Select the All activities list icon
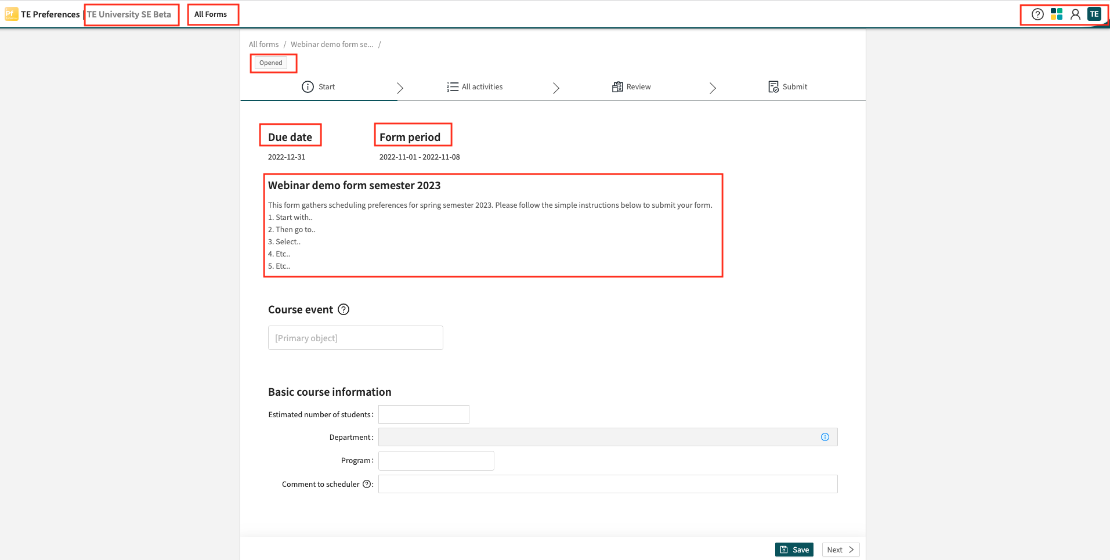Screen dimensions: 1110x560 pos(451,86)
